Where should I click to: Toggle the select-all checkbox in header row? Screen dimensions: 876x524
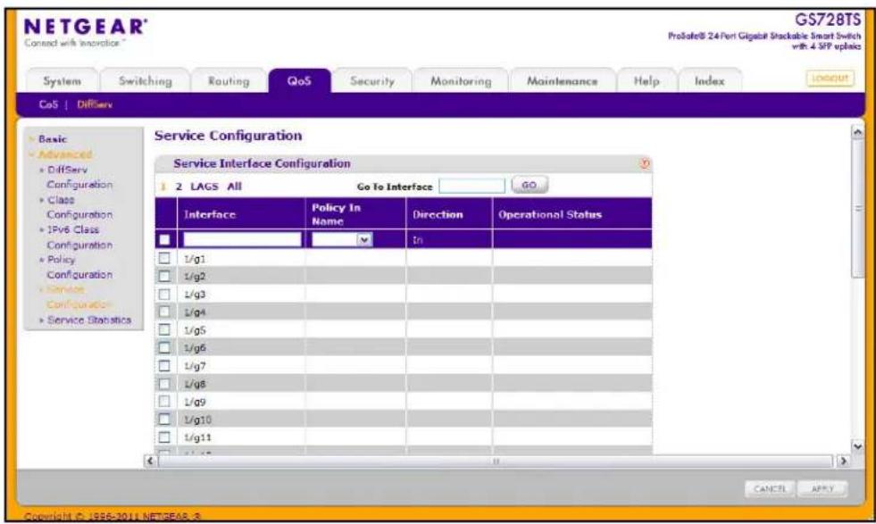click(x=164, y=239)
